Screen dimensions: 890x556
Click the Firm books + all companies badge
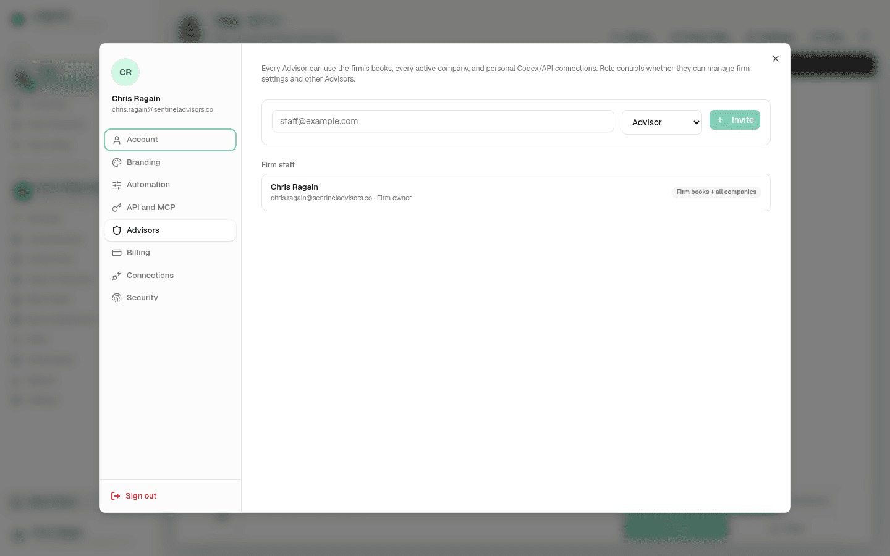pyautogui.click(x=716, y=192)
